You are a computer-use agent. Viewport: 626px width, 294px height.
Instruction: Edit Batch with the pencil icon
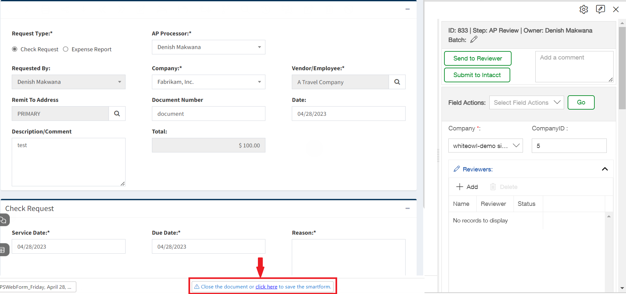(474, 40)
